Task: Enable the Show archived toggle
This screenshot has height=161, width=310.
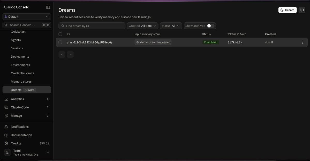Action: point(210,26)
